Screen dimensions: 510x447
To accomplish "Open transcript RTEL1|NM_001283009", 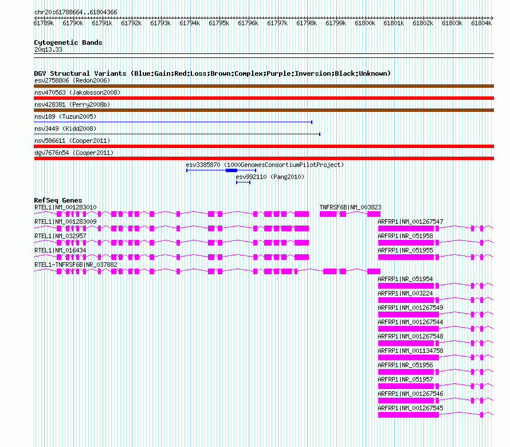I will [x=65, y=221].
